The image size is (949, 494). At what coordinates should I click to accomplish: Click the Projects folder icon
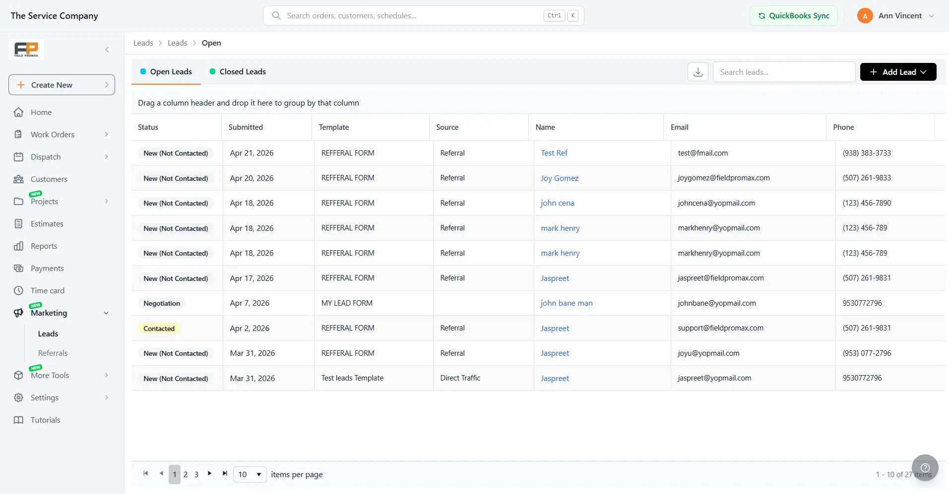(x=18, y=201)
